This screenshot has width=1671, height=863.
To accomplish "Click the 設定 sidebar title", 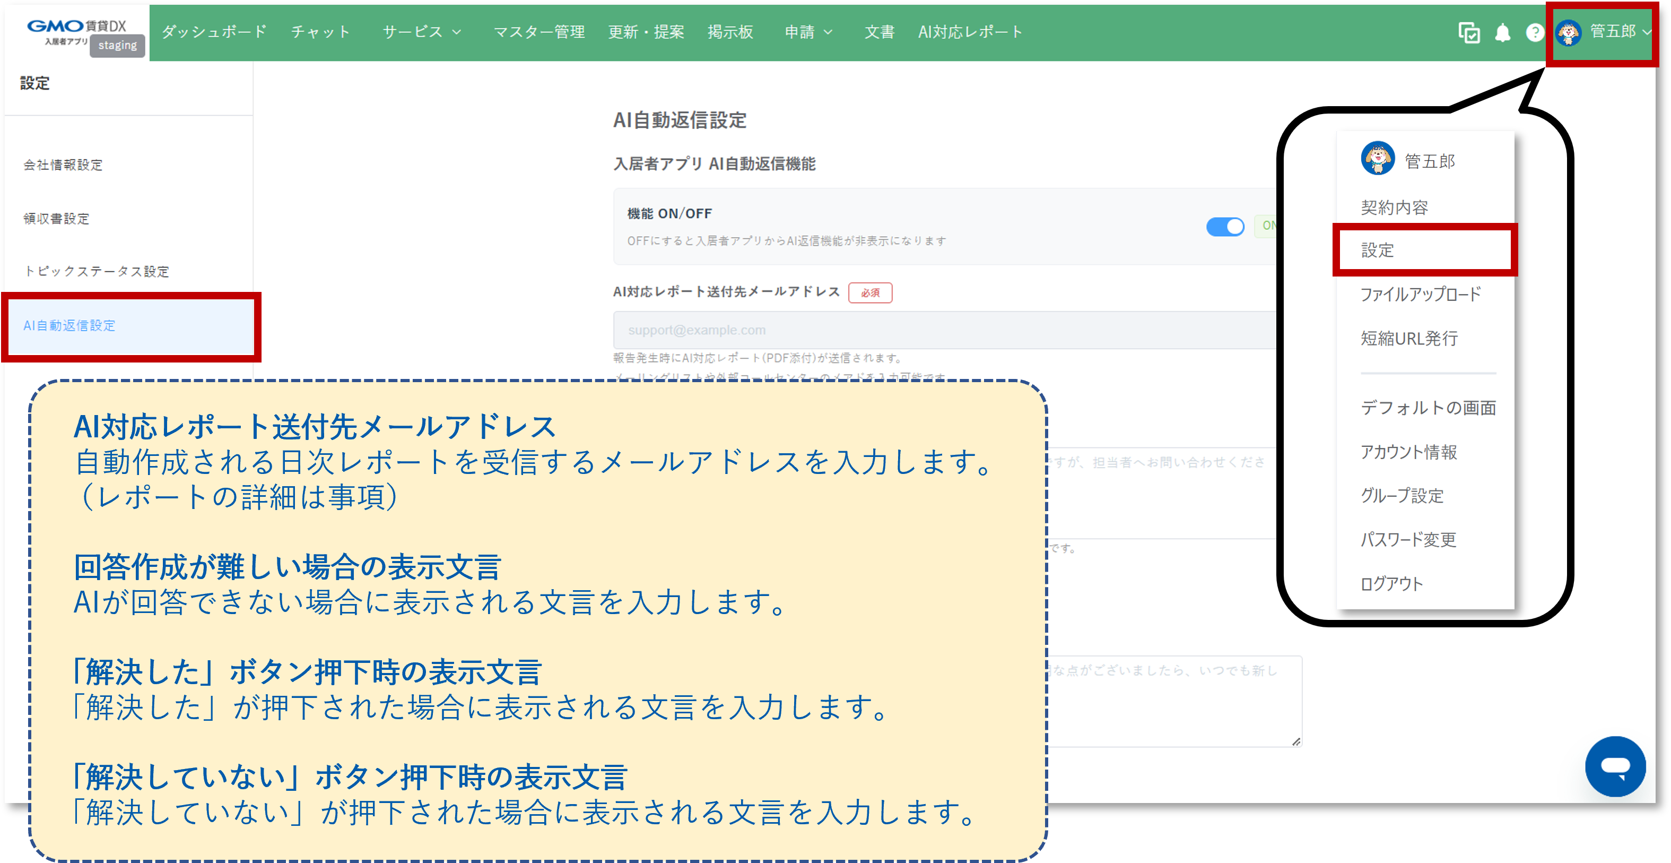I will click(x=34, y=83).
